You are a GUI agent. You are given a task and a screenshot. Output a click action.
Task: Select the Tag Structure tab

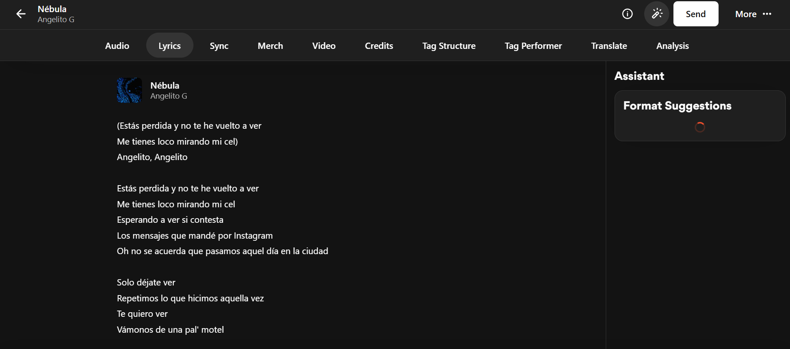tap(449, 46)
